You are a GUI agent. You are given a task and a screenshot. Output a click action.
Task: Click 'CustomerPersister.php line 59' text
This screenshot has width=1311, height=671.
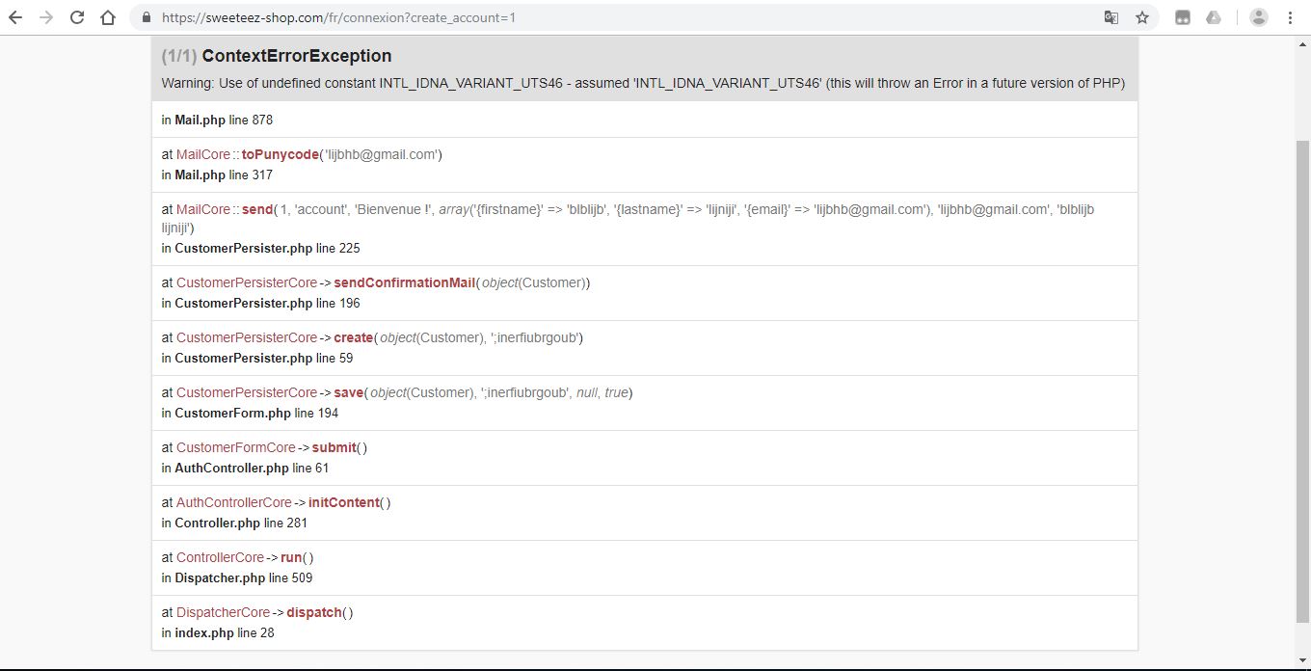(263, 358)
